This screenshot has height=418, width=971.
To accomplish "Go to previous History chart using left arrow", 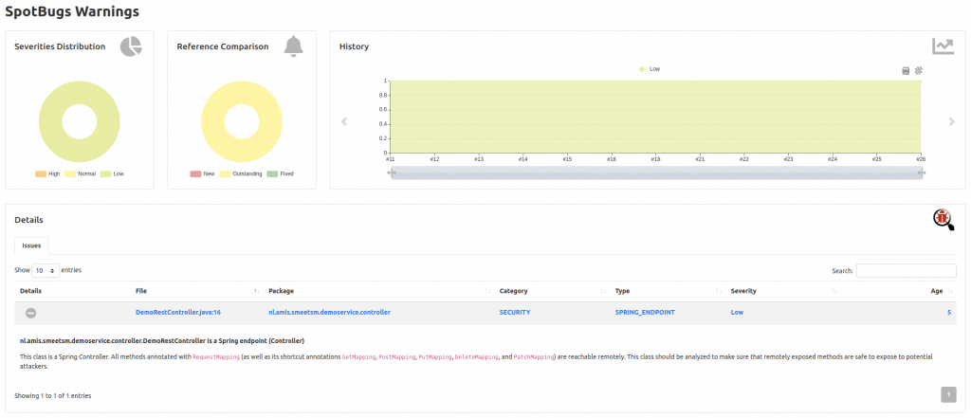I will point(344,121).
